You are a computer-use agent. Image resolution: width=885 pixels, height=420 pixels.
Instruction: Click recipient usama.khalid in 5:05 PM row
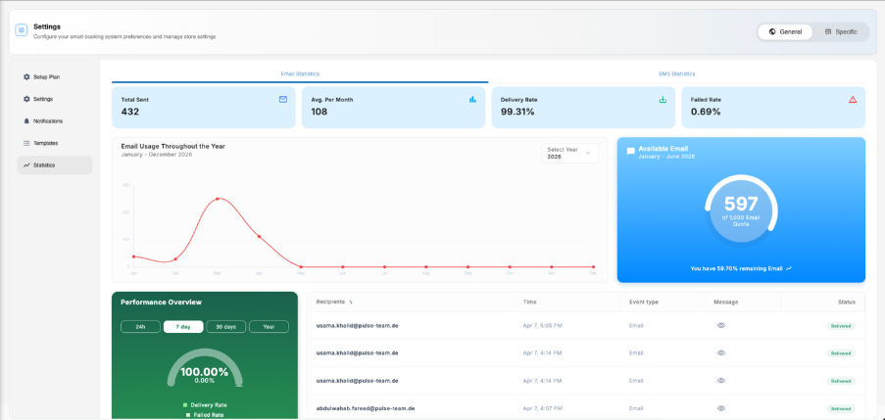click(358, 326)
